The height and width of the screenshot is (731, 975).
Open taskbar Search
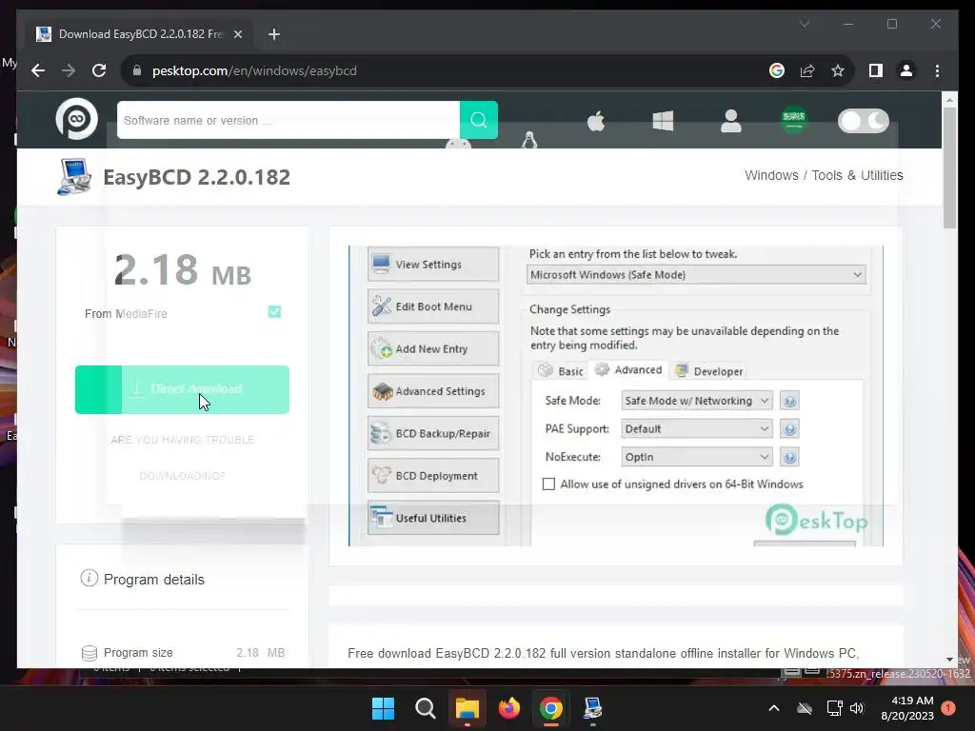(x=426, y=708)
